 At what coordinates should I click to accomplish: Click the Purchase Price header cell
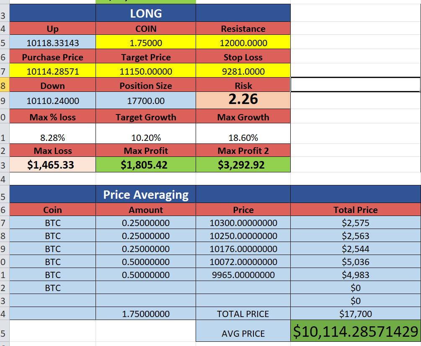click(53, 57)
